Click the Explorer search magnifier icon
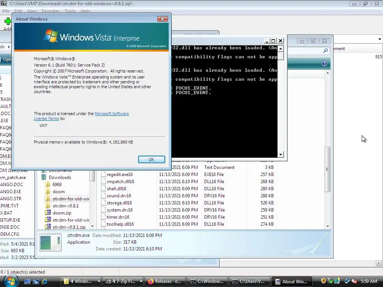The width and height of the screenshot is (383, 287). point(325,50)
